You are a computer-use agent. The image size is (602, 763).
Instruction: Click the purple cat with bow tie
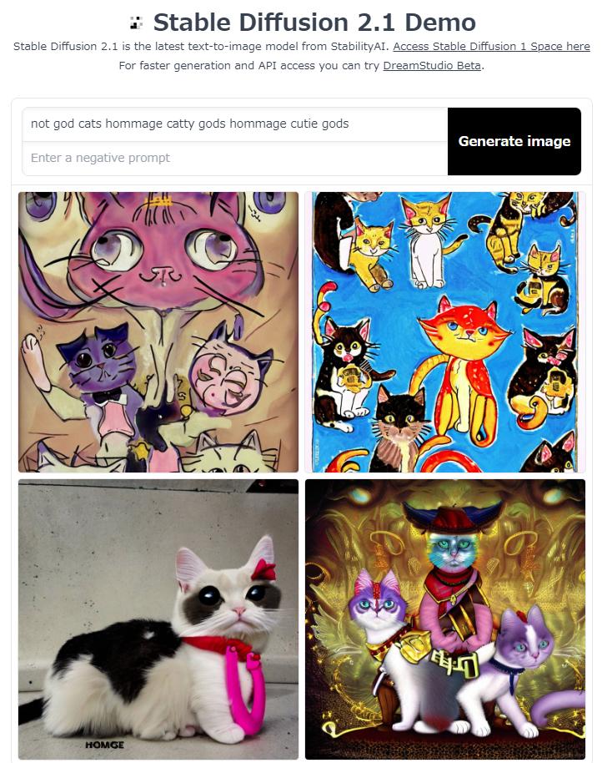[x=99, y=370]
